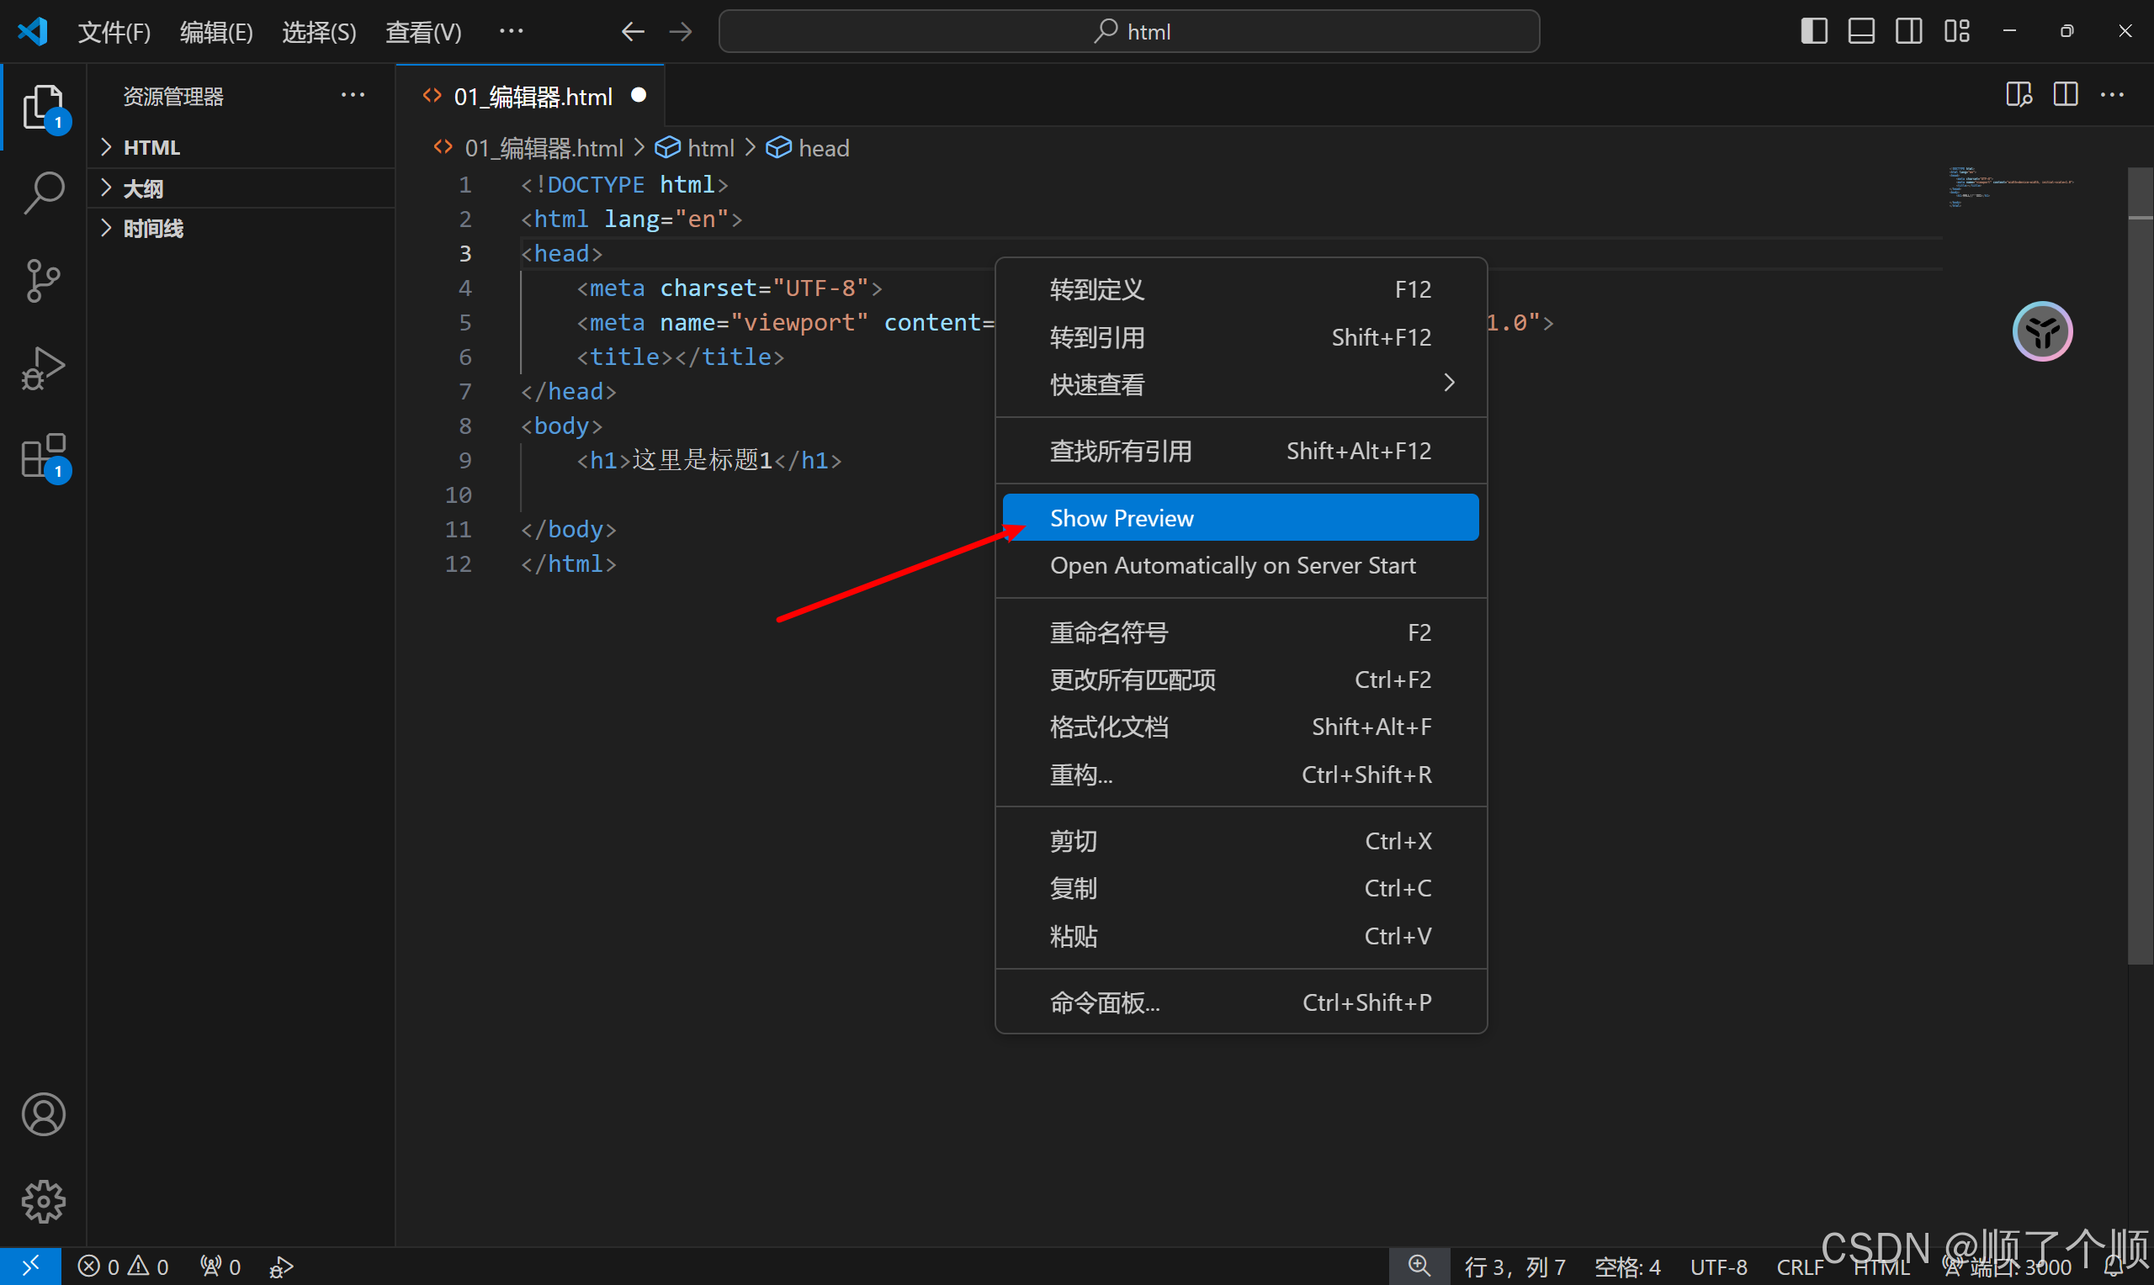This screenshot has width=2154, height=1285.
Task: Choose 重构... in context menu
Action: (x=1240, y=775)
